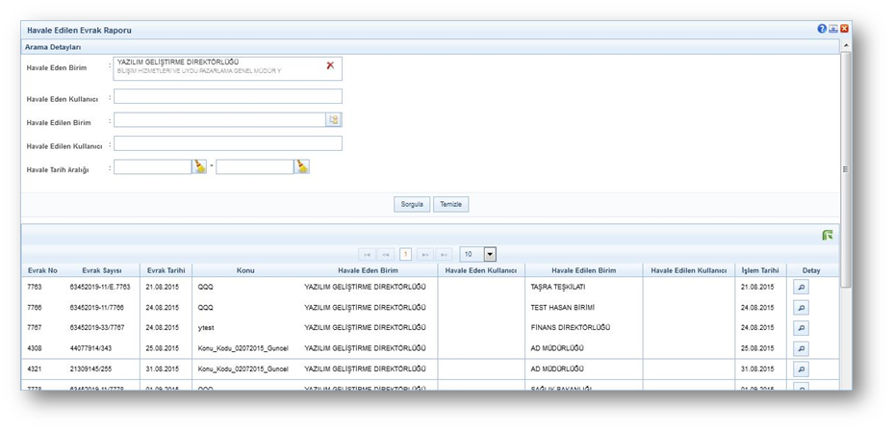Go to next results page
This screenshot has width=893, height=431.
425,255
